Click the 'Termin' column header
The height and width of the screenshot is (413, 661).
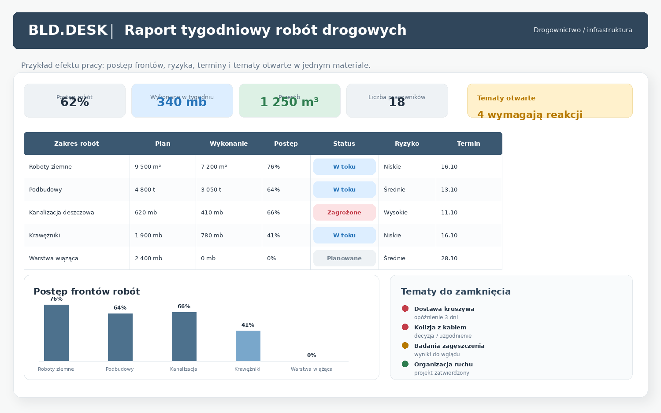(x=468, y=144)
